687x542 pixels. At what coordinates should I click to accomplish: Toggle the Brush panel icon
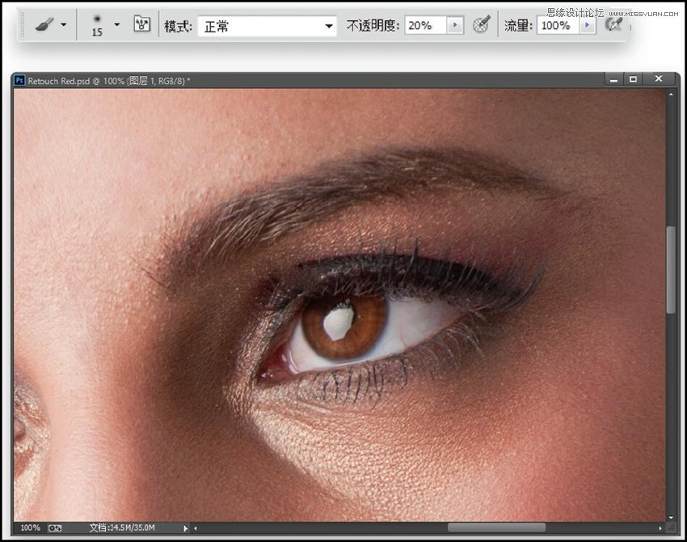(x=142, y=25)
